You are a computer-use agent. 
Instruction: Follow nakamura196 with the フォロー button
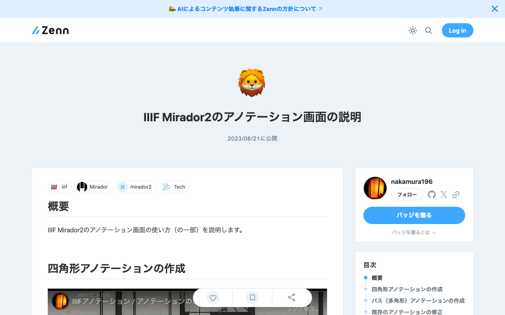pos(407,195)
